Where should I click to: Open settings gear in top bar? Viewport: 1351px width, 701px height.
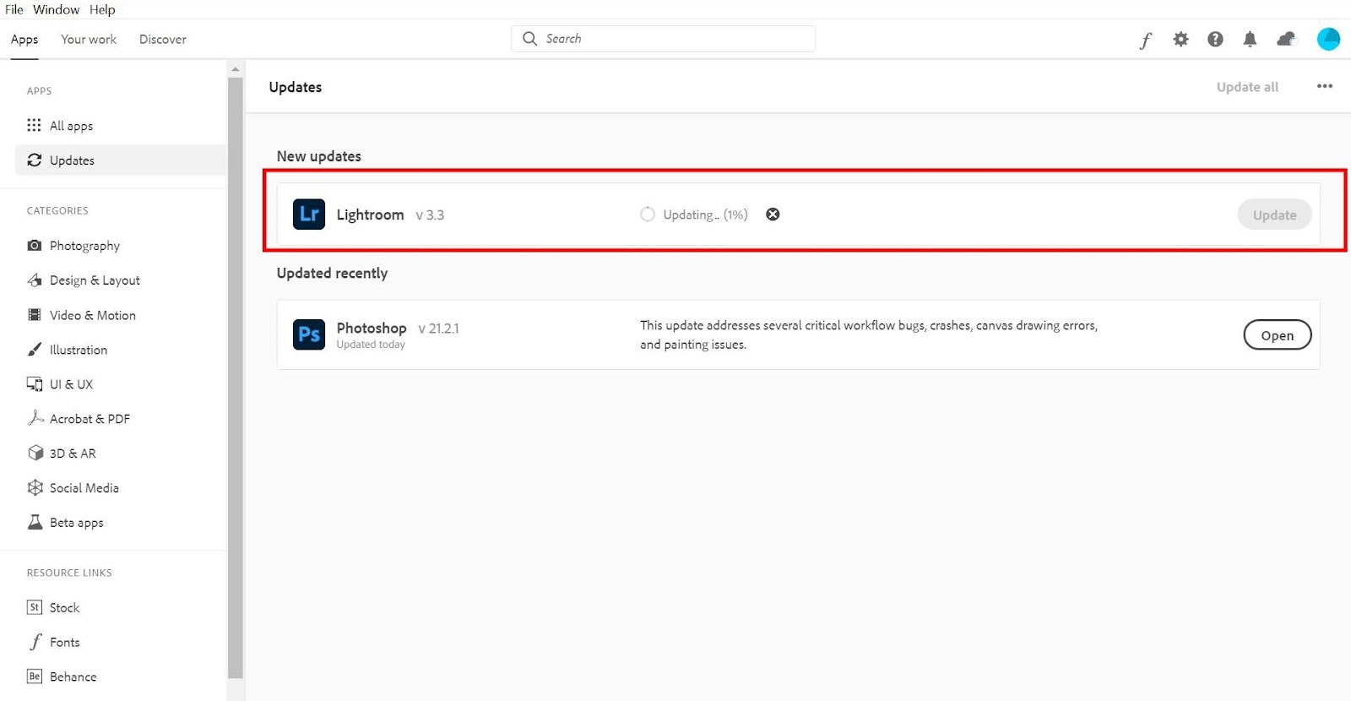tap(1180, 39)
